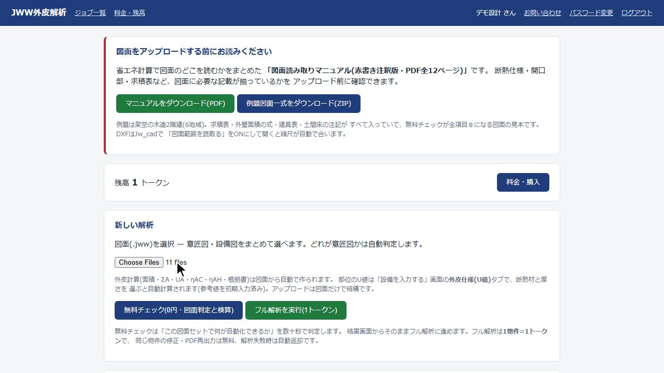This screenshot has height=373, width=664.
Task: Click the 料金・購入 button
Action: point(523,182)
